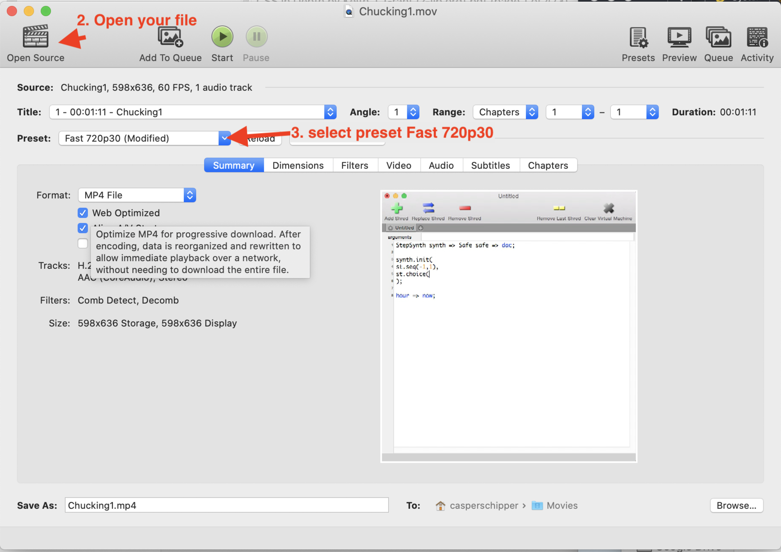Uncheck the Web Optimized checkbox

(83, 213)
